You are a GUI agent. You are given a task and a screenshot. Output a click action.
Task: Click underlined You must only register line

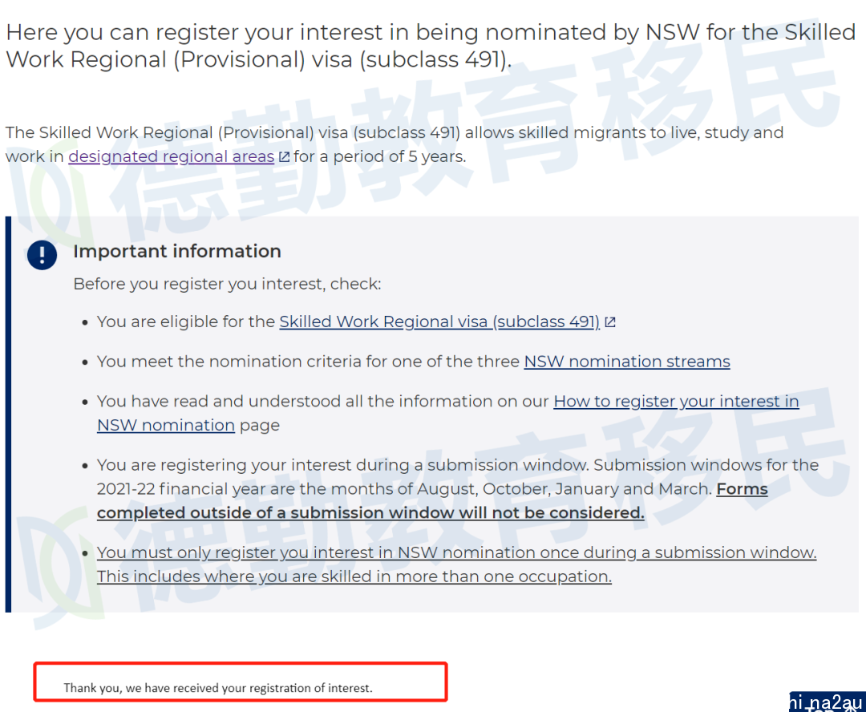pos(457,552)
